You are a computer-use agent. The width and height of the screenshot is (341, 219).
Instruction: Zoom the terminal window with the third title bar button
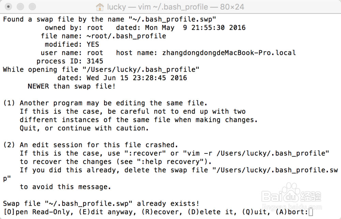[32, 6]
